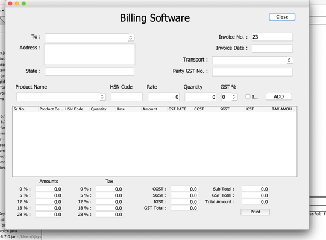The width and height of the screenshot is (326, 240).
Task: Open the To party dropdown
Action: pos(90,37)
